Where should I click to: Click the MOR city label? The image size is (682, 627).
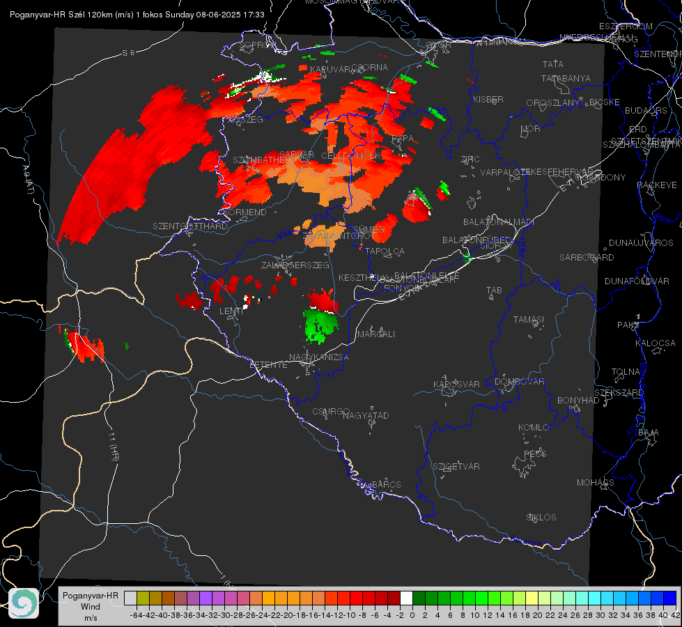click(x=531, y=129)
